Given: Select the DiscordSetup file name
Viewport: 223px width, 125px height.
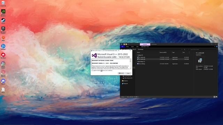Looking at the screenshot, I should [142, 64].
